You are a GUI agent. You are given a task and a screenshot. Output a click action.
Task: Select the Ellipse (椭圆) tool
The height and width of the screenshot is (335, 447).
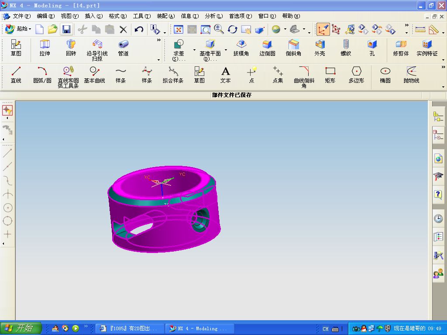385,75
